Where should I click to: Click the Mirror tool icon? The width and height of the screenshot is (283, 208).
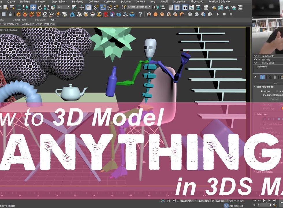(x=156, y=8)
